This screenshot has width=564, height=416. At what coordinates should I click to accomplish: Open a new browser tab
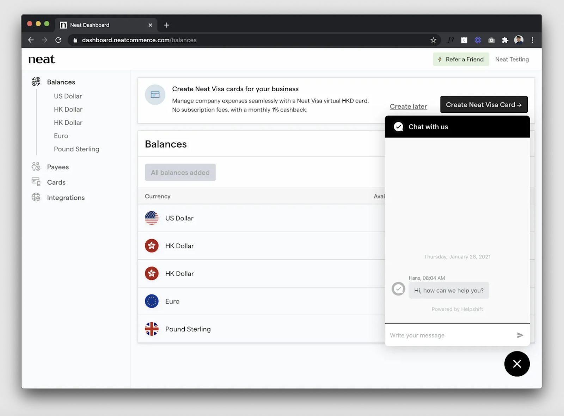167,25
